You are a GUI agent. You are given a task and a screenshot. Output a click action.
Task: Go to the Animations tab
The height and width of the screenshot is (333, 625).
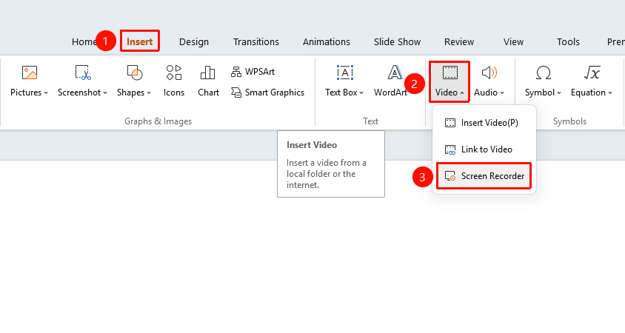(x=327, y=42)
